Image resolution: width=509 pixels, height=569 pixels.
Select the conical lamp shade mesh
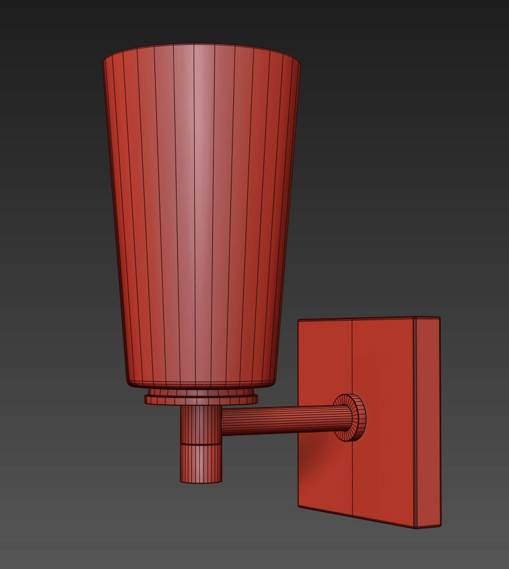(201, 216)
